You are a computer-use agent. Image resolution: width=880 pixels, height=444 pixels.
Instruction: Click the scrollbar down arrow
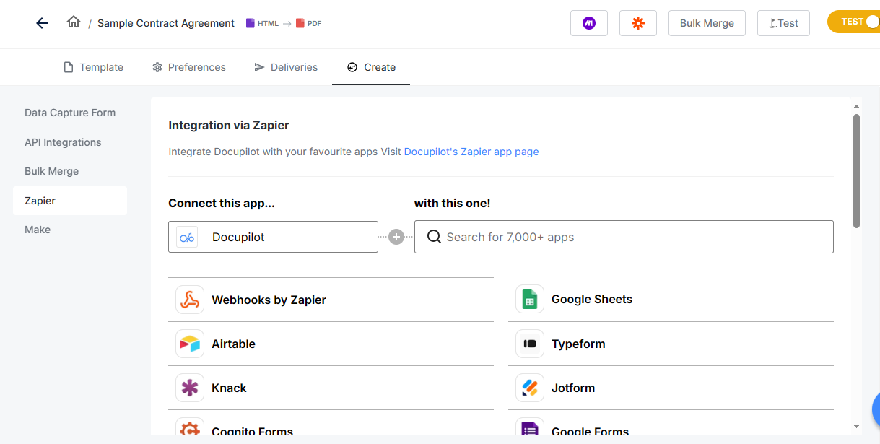[x=856, y=426]
